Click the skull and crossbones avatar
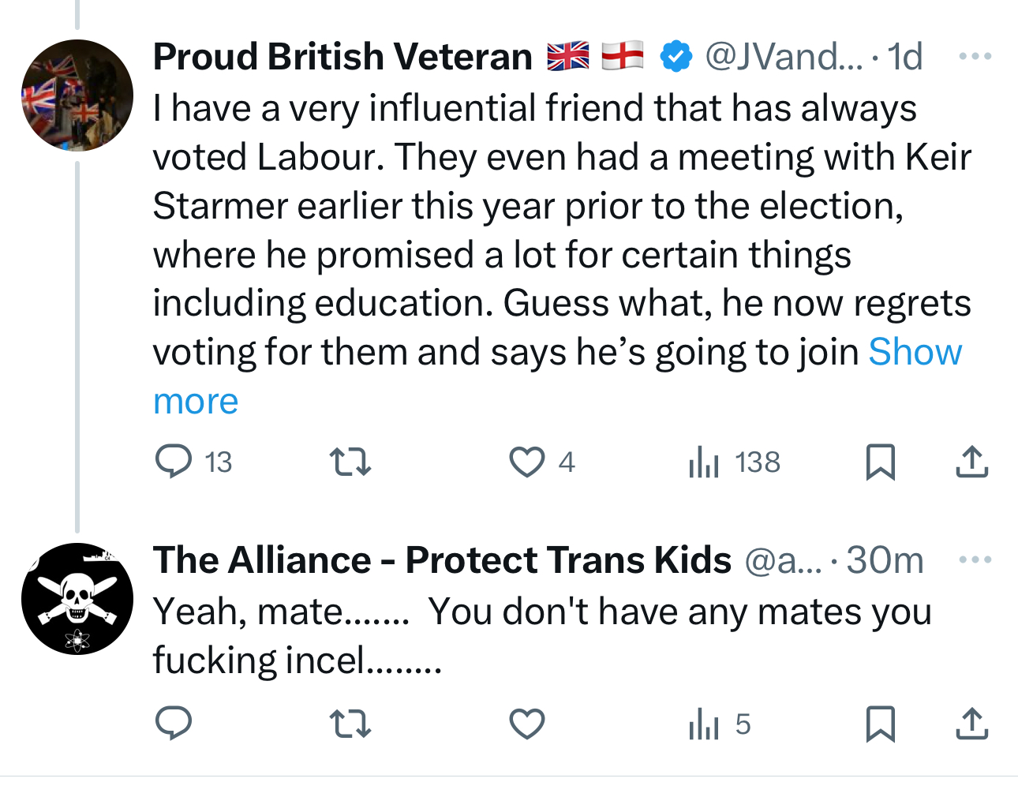1018x797 pixels. [x=77, y=599]
